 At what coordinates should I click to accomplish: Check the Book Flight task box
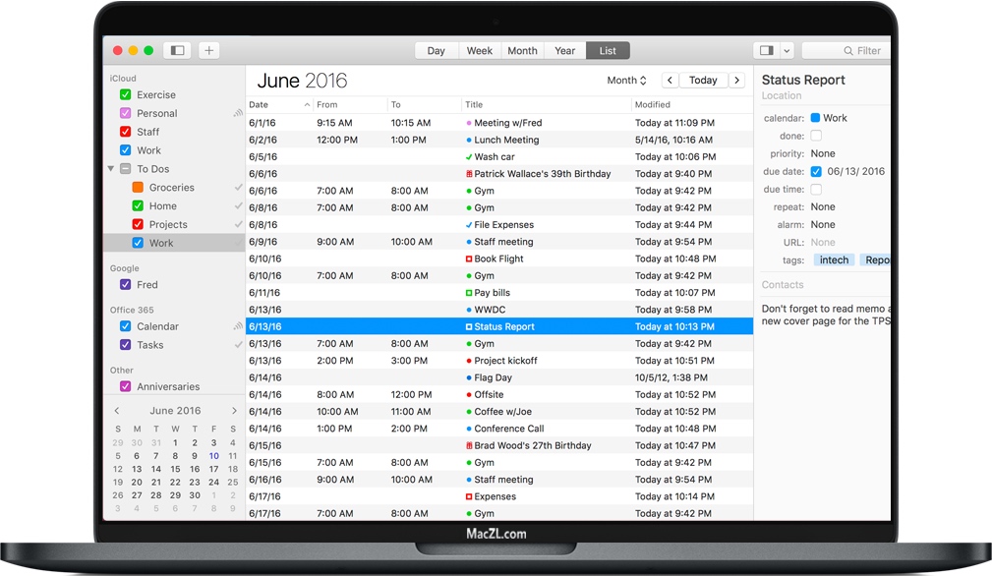pyautogui.click(x=469, y=259)
